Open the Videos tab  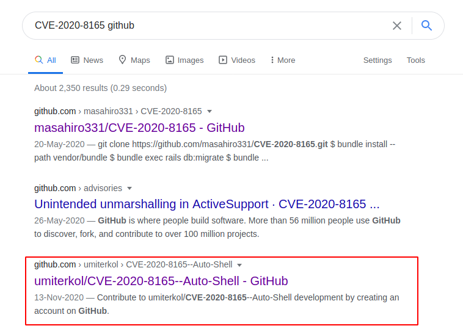237,60
